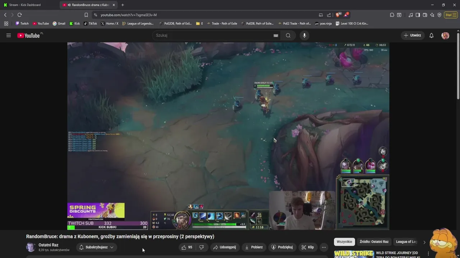Viewport: 460px width, 258px height.
Task: Open the account avatar menu
Action: pos(445,35)
